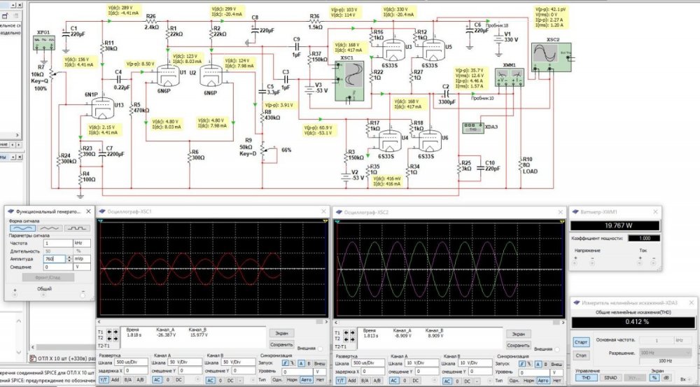
Task: Enable THD mode in distortion analyzer
Action: tap(585, 378)
